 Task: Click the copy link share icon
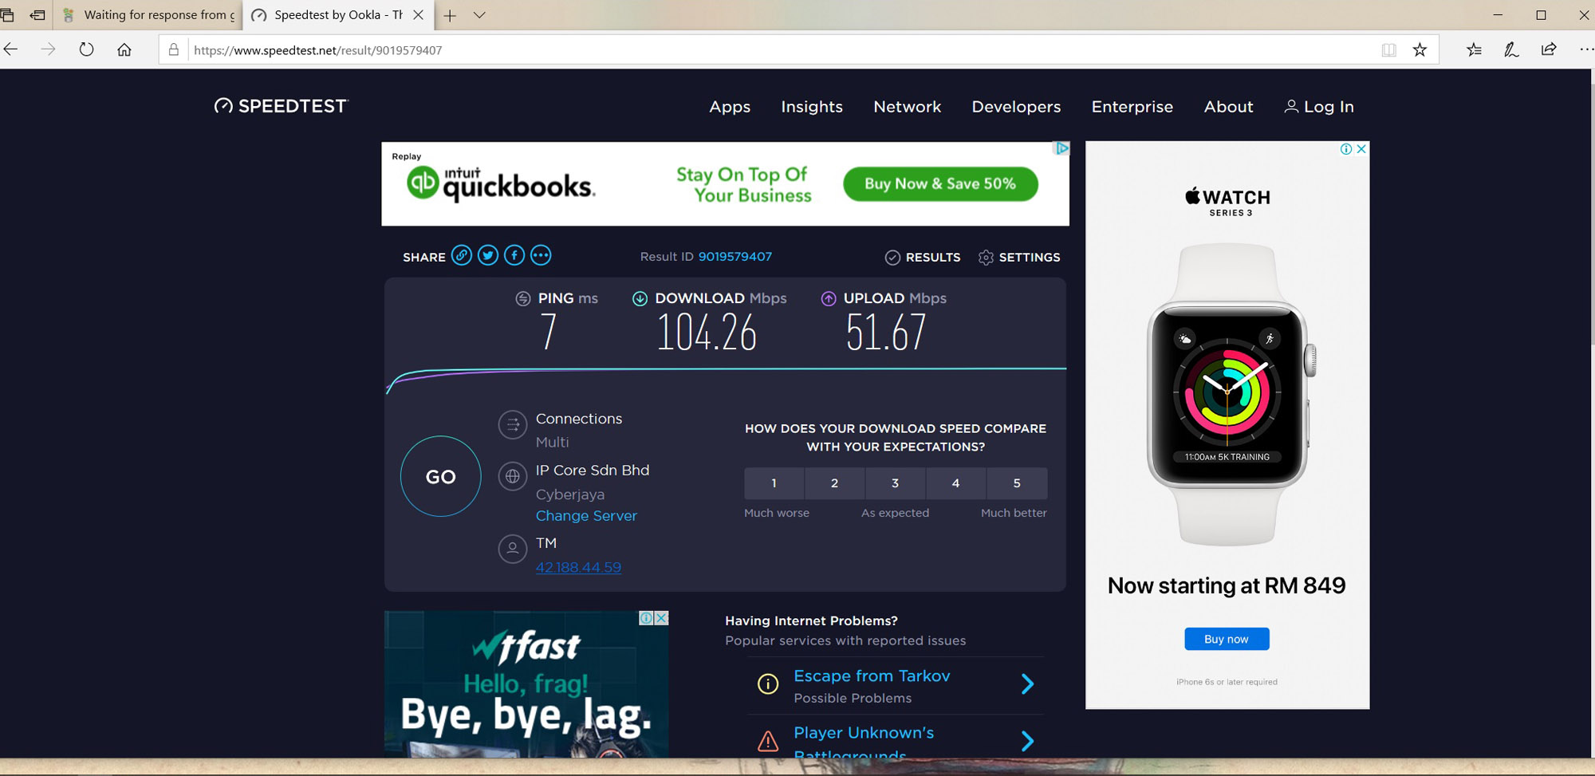tap(461, 255)
